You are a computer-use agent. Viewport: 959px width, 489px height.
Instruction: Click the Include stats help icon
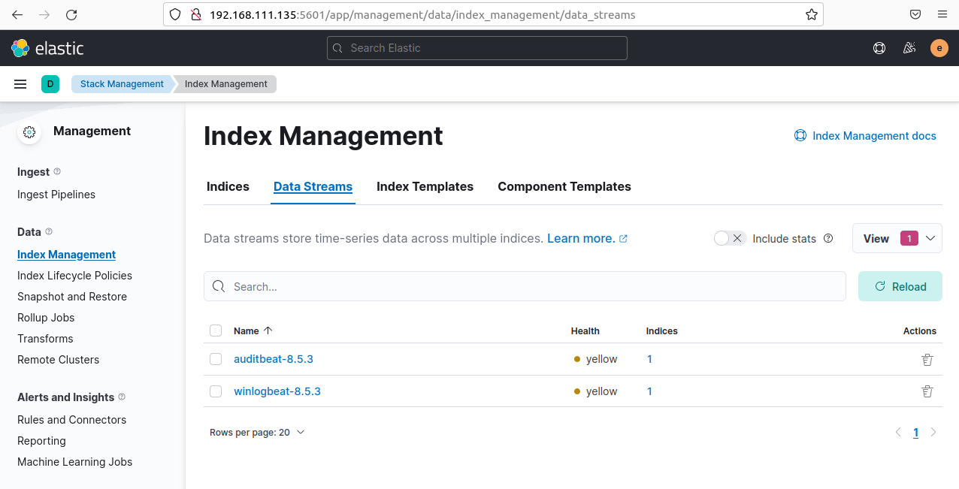tap(828, 238)
